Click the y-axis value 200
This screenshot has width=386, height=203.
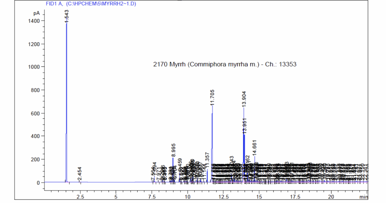(35, 159)
